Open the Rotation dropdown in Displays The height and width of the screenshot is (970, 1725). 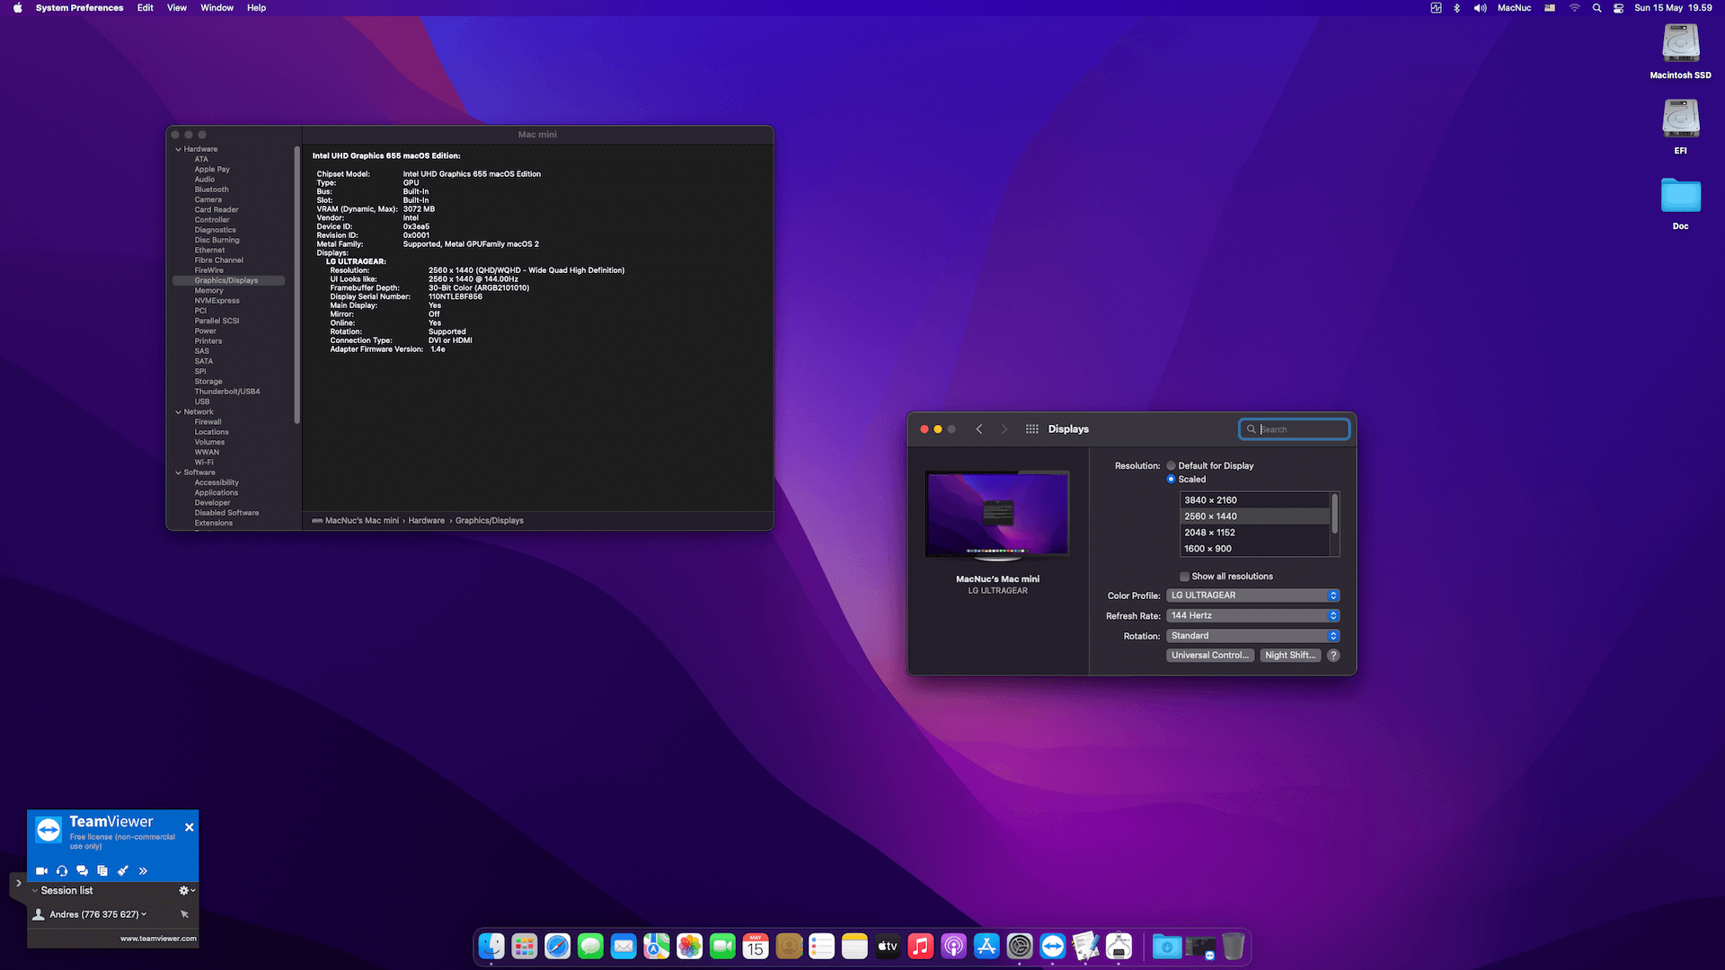(x=1252, y=635)
